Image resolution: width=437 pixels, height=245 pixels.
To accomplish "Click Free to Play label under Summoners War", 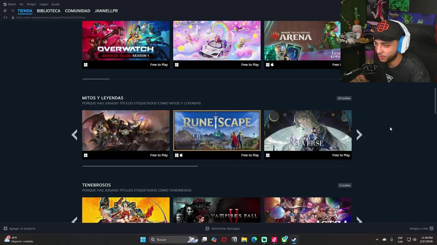I will [159, 155].
